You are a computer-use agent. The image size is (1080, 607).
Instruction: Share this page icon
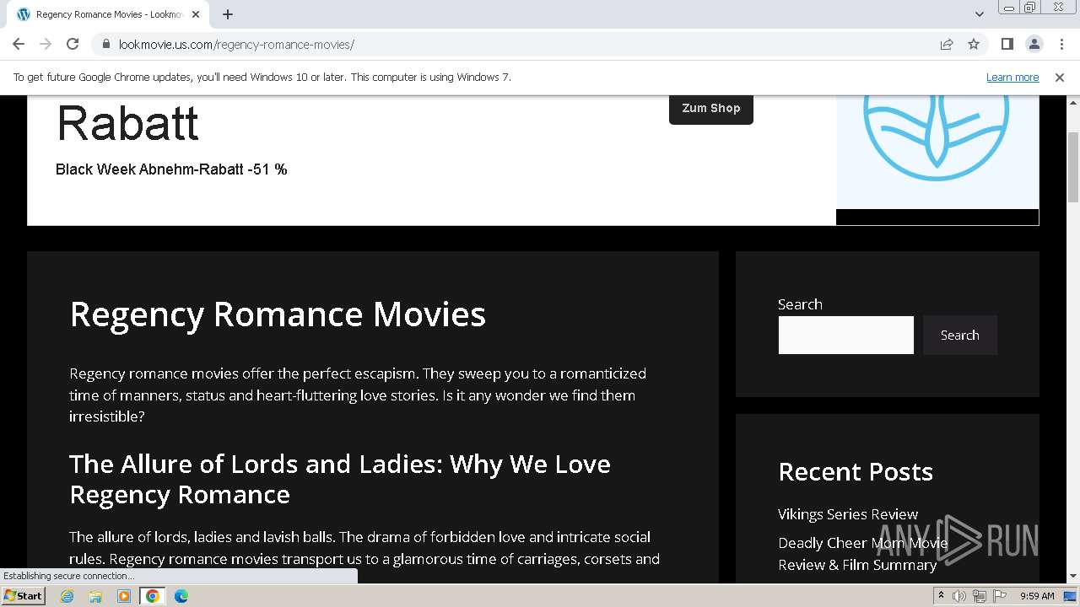[x=947, y=44]
